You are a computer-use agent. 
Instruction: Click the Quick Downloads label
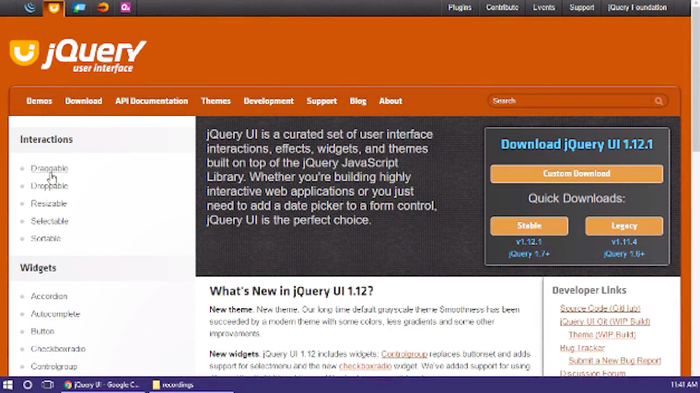(577, 199)
